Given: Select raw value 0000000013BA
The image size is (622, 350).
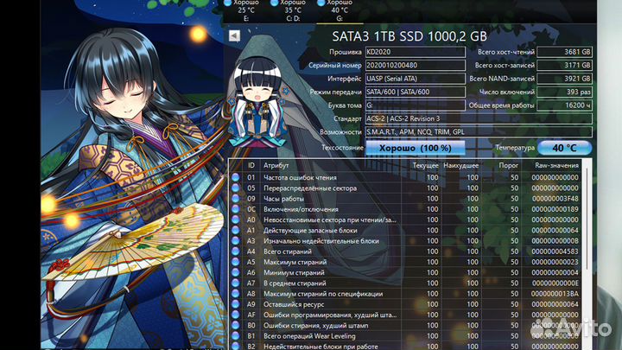Looking at the screenshot, I should 555,294.
